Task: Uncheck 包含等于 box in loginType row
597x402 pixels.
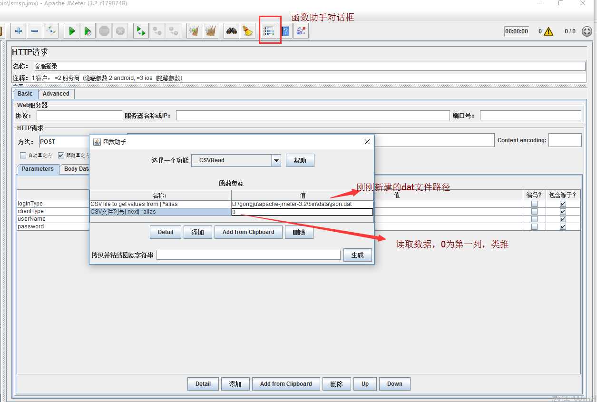Action: click(563, 204)
